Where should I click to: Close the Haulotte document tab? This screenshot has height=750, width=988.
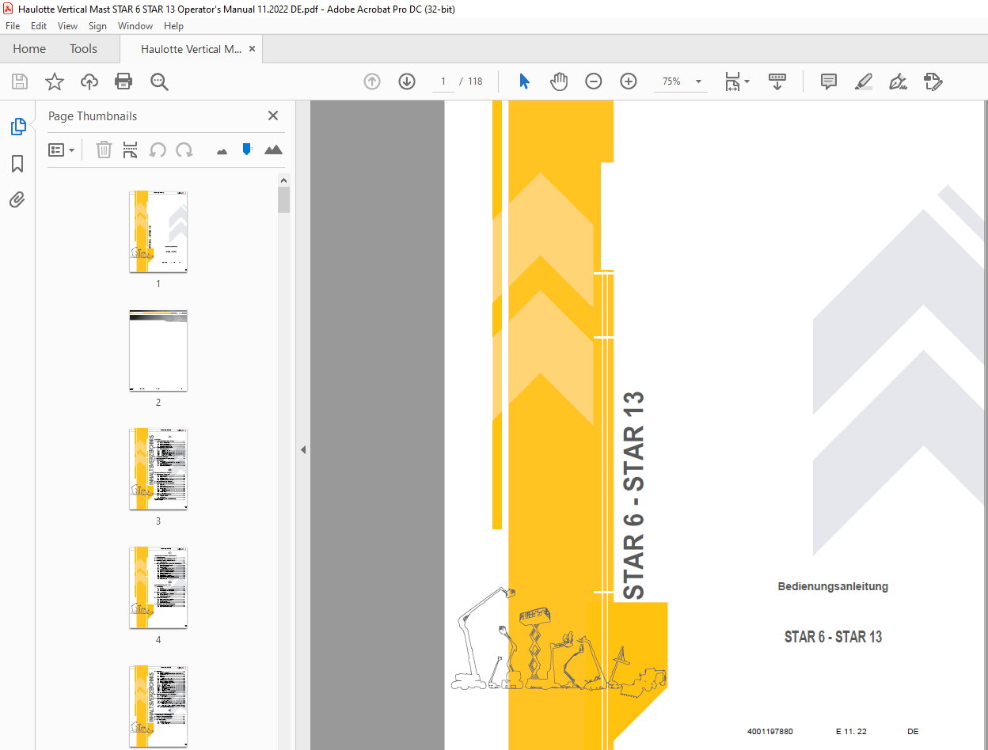point(253,48)
